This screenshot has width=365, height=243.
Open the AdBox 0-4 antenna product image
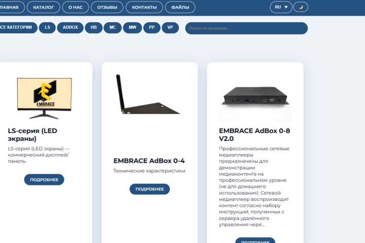coord(148,94)
